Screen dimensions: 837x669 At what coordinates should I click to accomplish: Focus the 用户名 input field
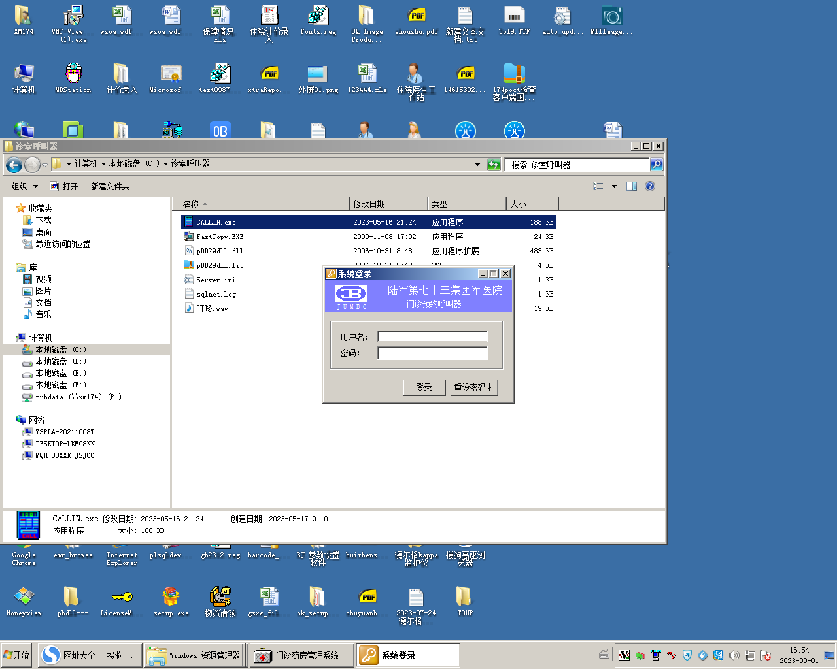[432, 337]
